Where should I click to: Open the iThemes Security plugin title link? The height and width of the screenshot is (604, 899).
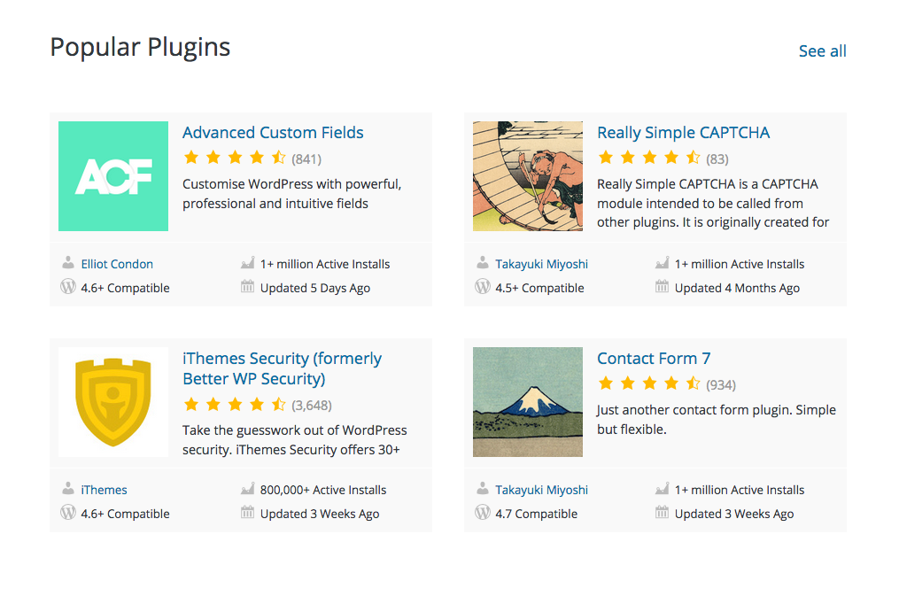(x=282, y=368)
